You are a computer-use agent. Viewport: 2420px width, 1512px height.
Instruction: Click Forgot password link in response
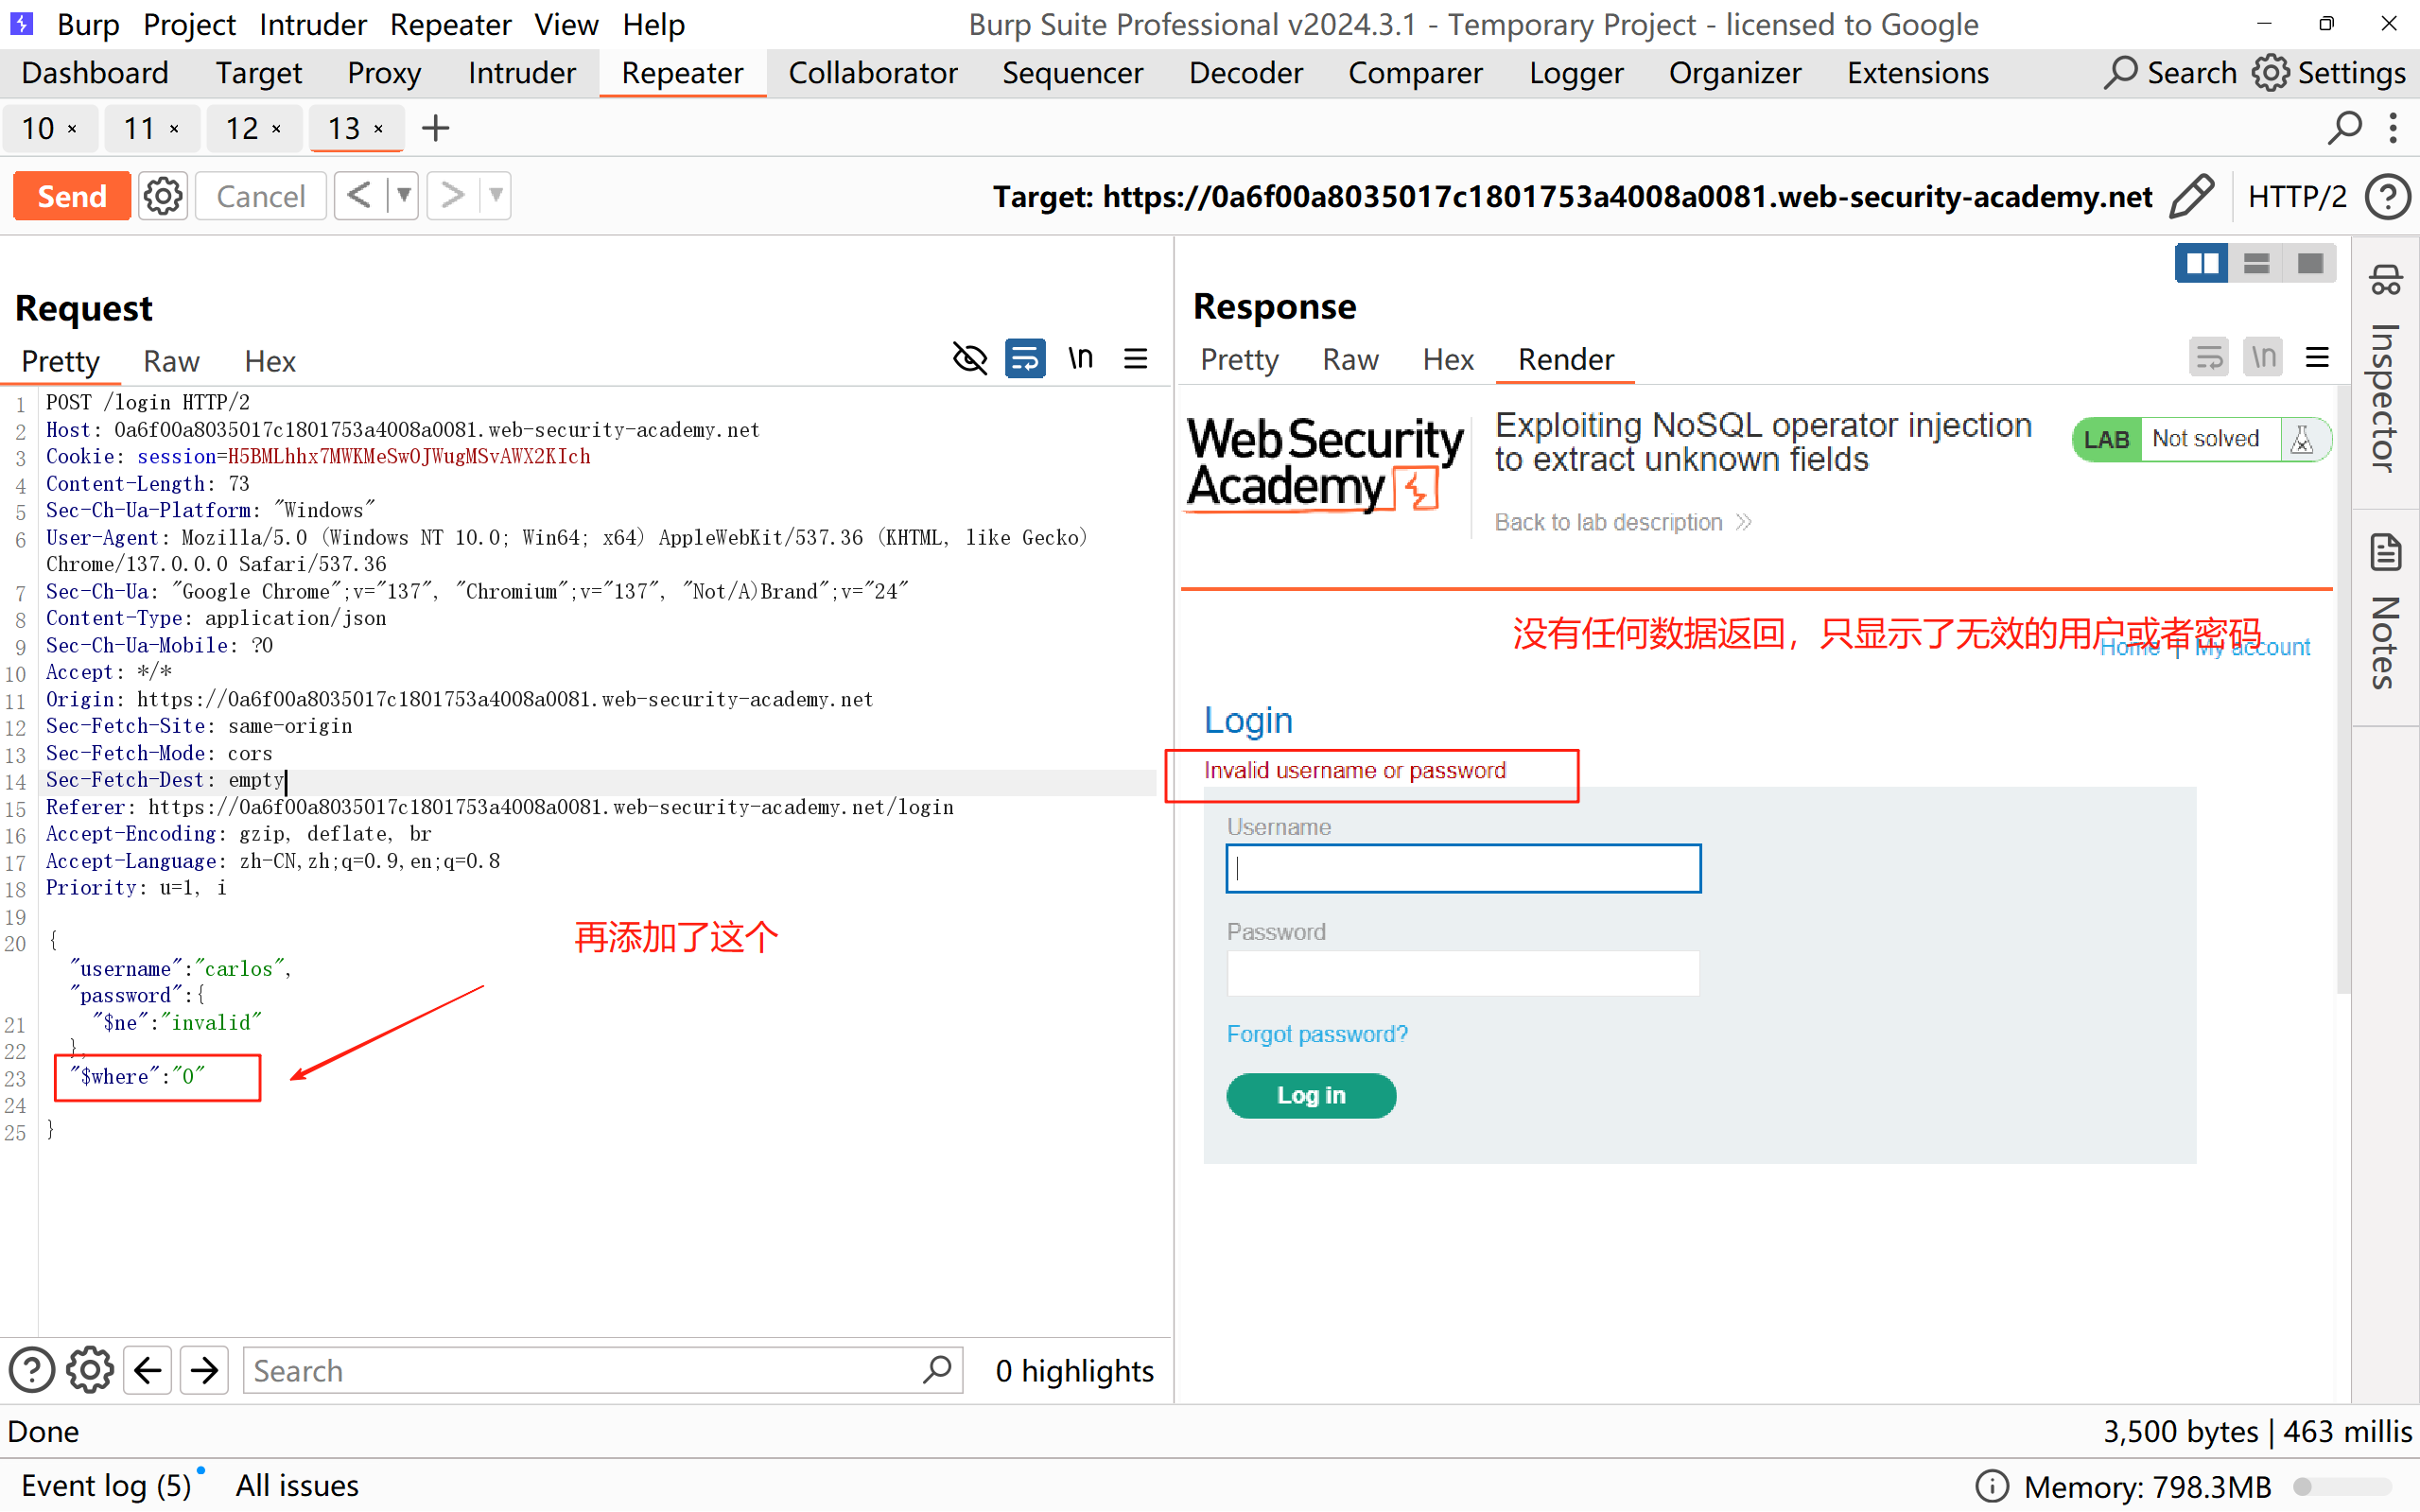(1317, 1034)
